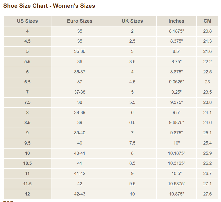Click the UK Sizes column header
Image resolution: width=221 pixels, height=202 pixels.
[x=132, y=21]
